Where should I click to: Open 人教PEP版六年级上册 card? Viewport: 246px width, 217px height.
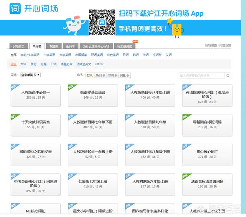pos(150,184)
